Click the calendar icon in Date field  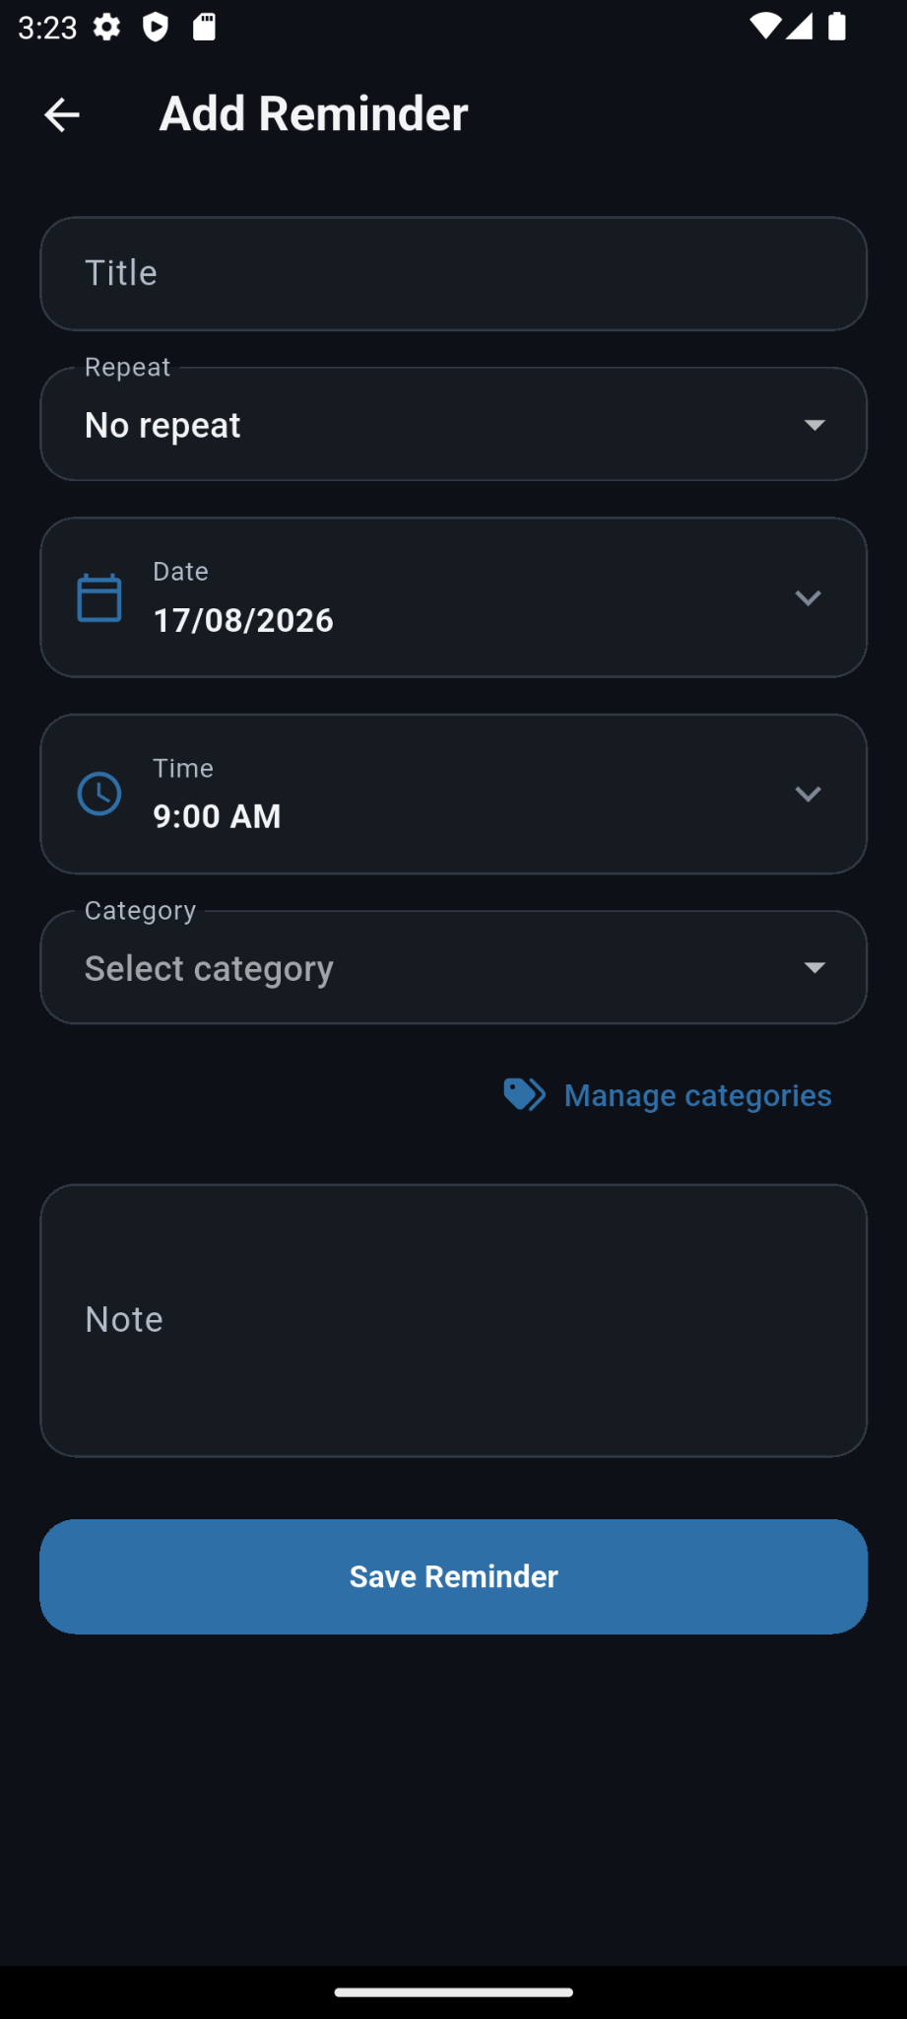(99, 597)
